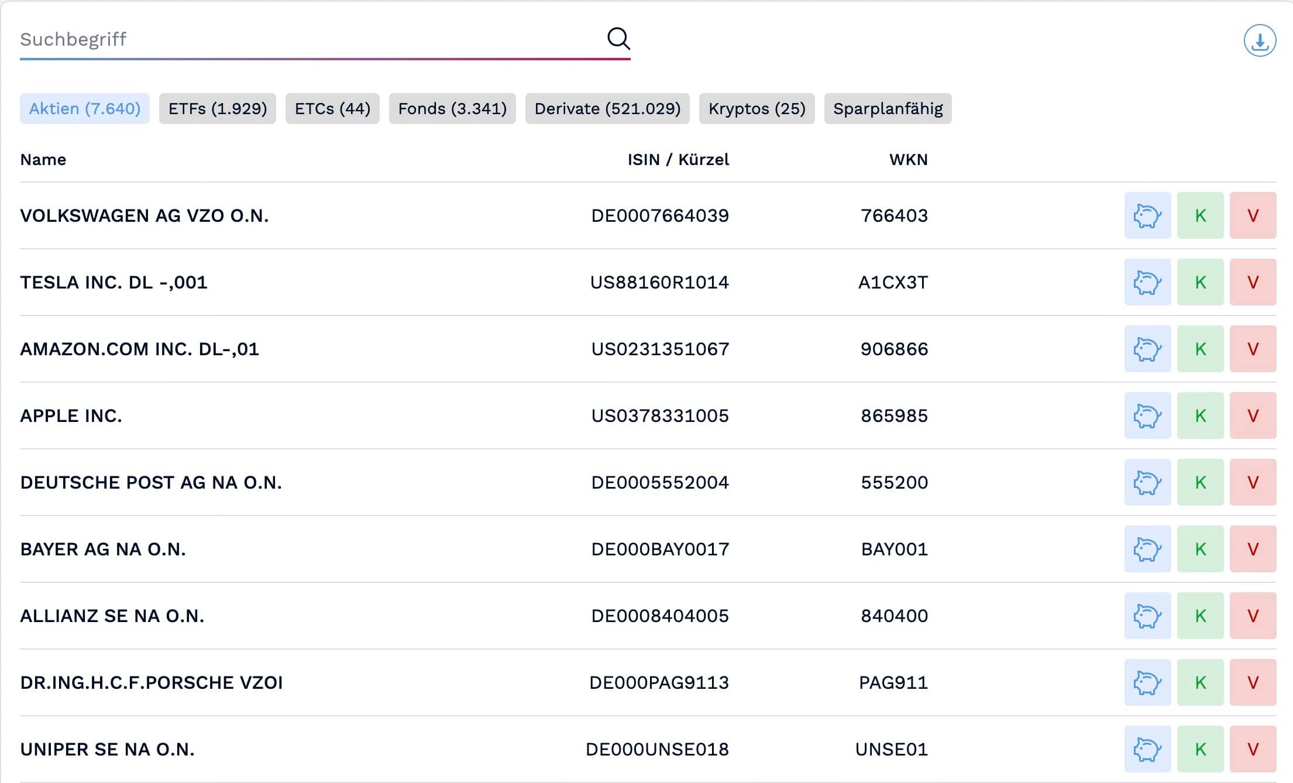Click the magnifier search icon
Image resolution: width=1293 pixels, height=783 pixels.
(618, 39)
